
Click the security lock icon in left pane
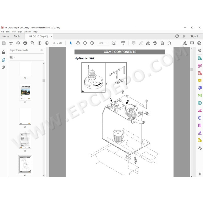[x=3, y=52]
